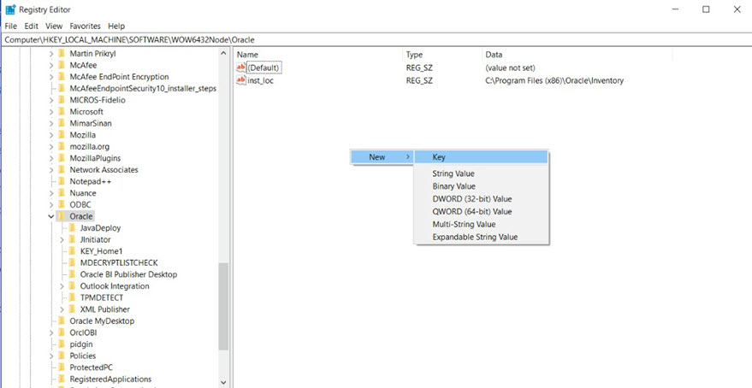Open the Help menu

pos(116,26)
